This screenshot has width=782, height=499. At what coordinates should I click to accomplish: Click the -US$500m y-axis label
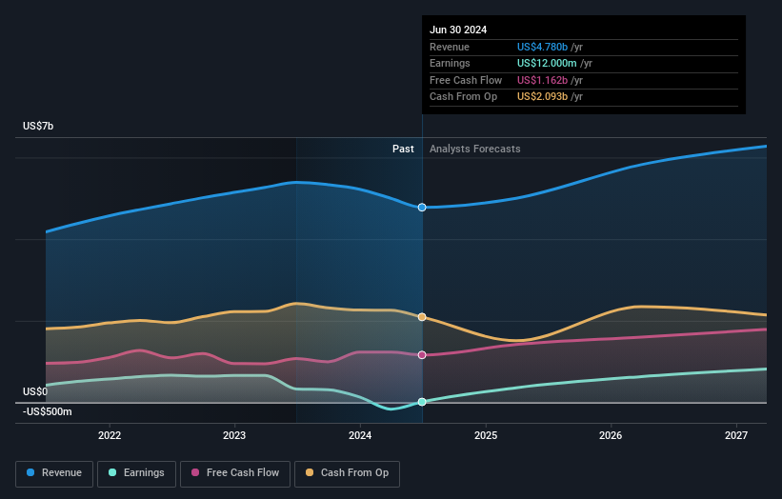click(47, 411)
